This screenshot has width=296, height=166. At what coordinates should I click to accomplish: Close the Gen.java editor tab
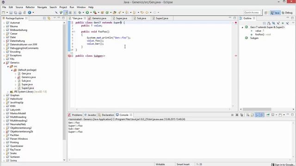(x=85, y=18)
